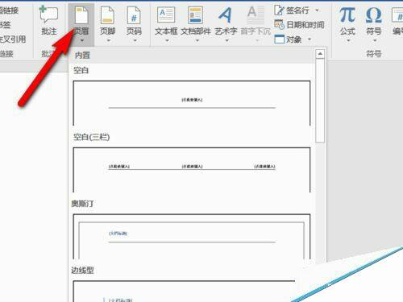The height and width of the screenshot is (302, 403).
Task: Click the 内置 gallery section heading
Action: (x=82, y=56)
